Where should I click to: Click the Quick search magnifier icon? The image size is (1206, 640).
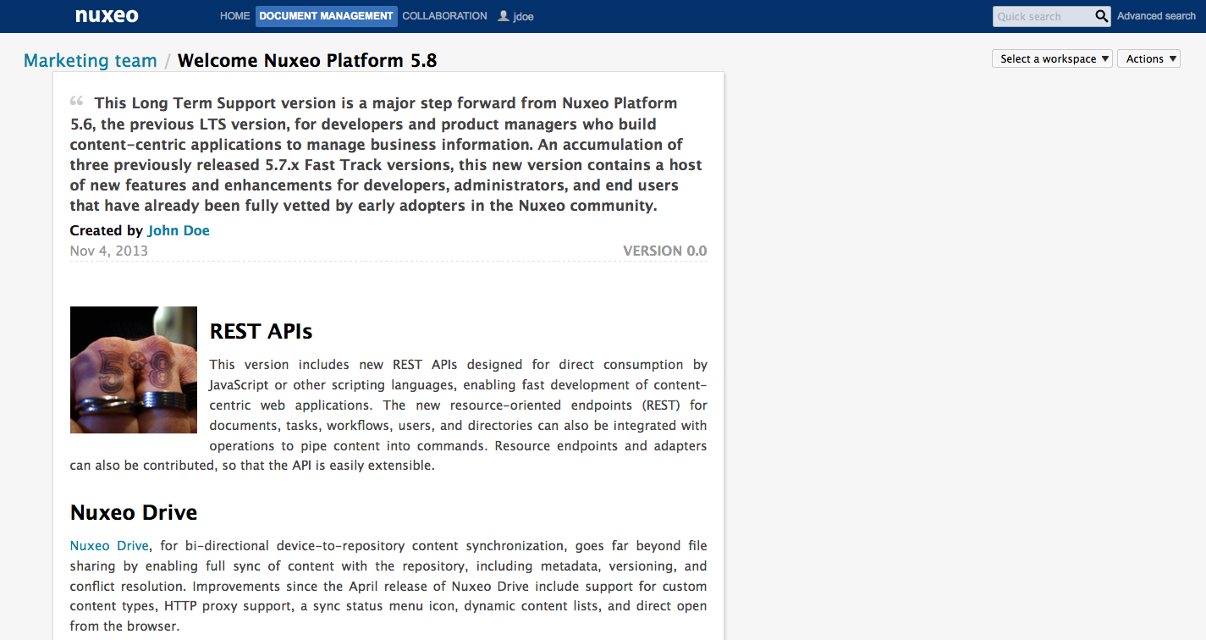1101,16
